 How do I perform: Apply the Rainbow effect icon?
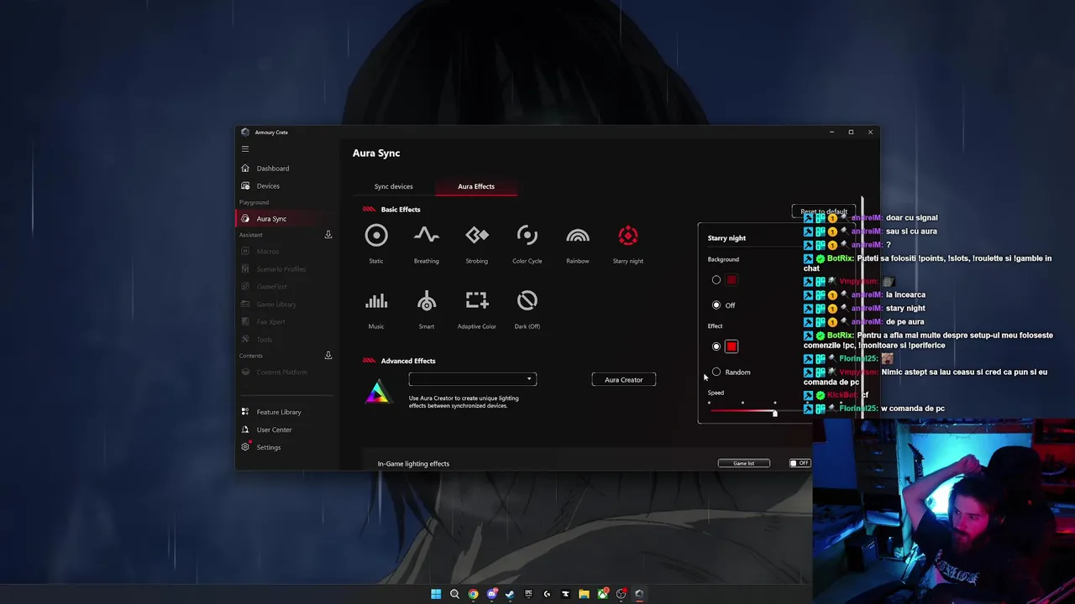[x=578, y=236]
